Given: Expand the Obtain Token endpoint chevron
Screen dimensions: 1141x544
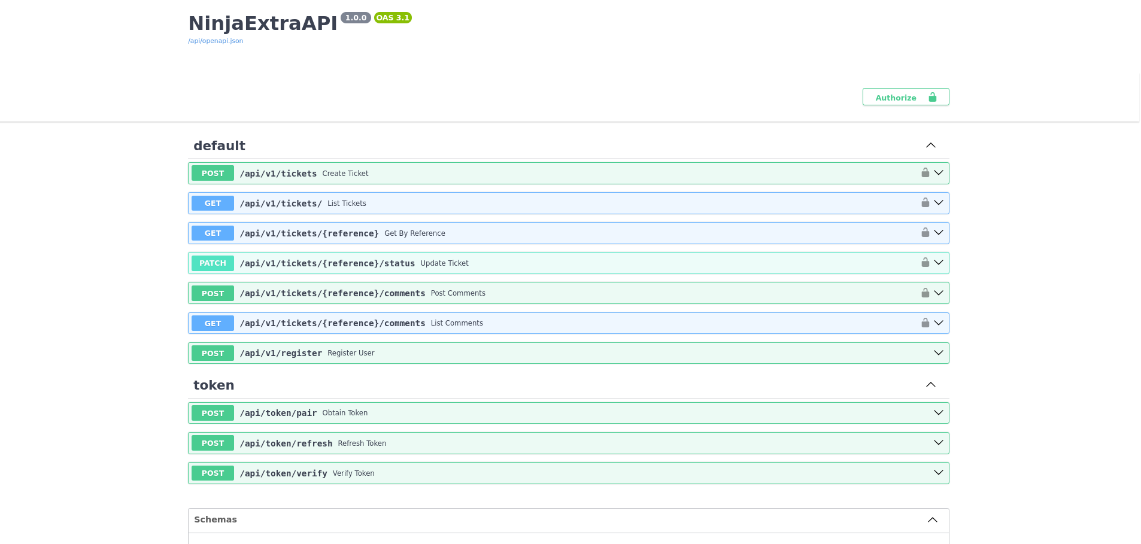Looking at the screenshot, I should coord(939,413).
